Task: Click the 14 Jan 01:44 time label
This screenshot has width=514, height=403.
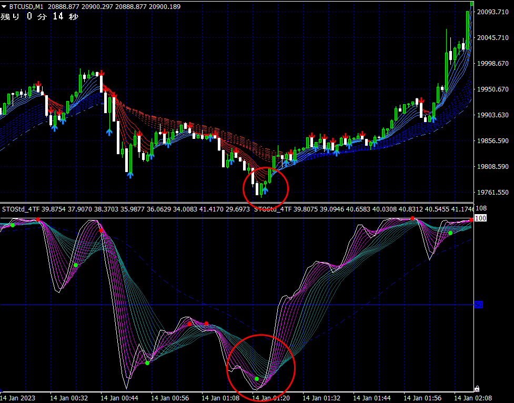Action: coord(372,398)
